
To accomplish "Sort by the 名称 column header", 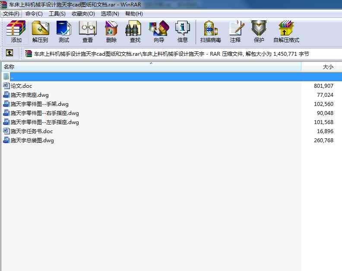I will tap(151, 67).
